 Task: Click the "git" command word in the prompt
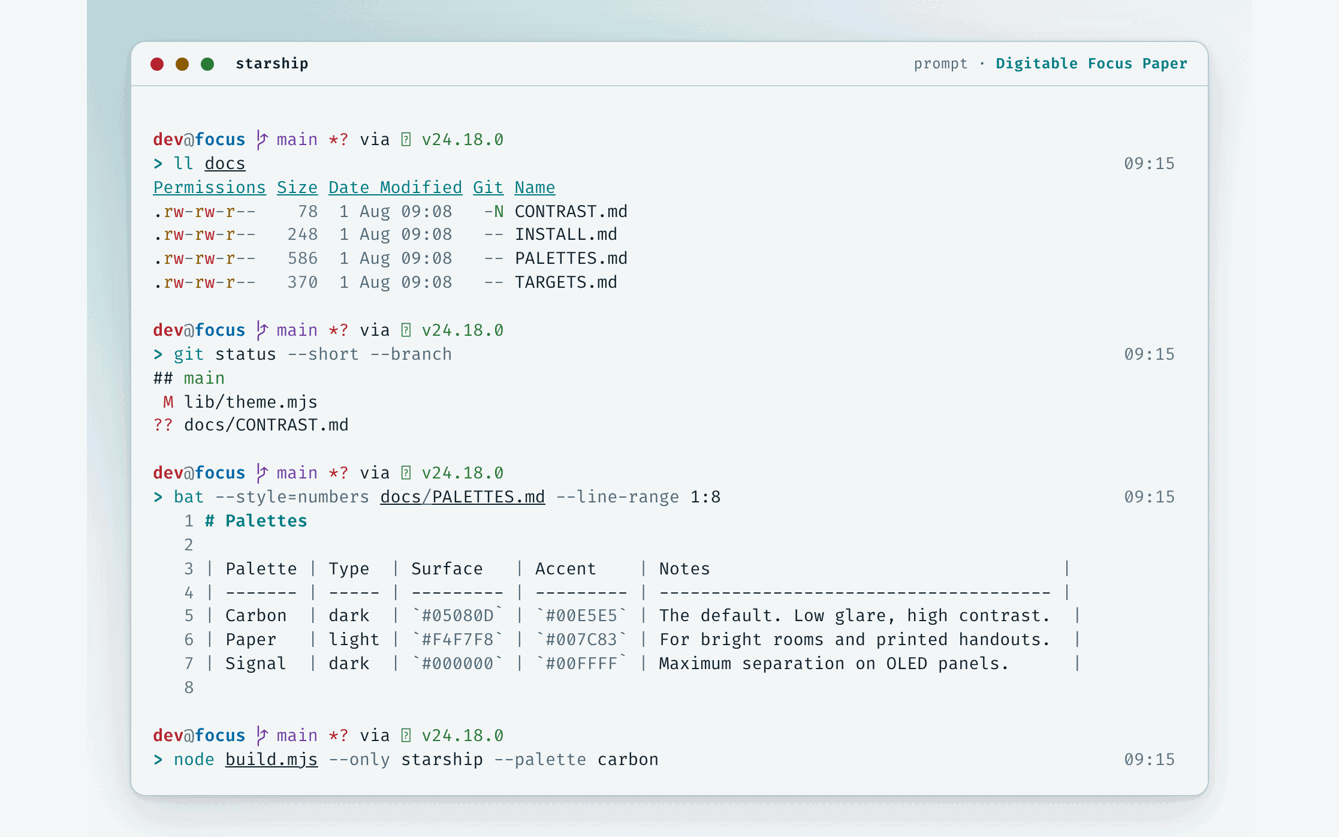tap(189, 354)
